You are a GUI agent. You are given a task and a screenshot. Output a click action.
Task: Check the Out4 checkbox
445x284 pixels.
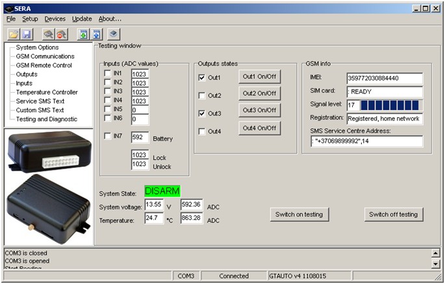(202, 132)
